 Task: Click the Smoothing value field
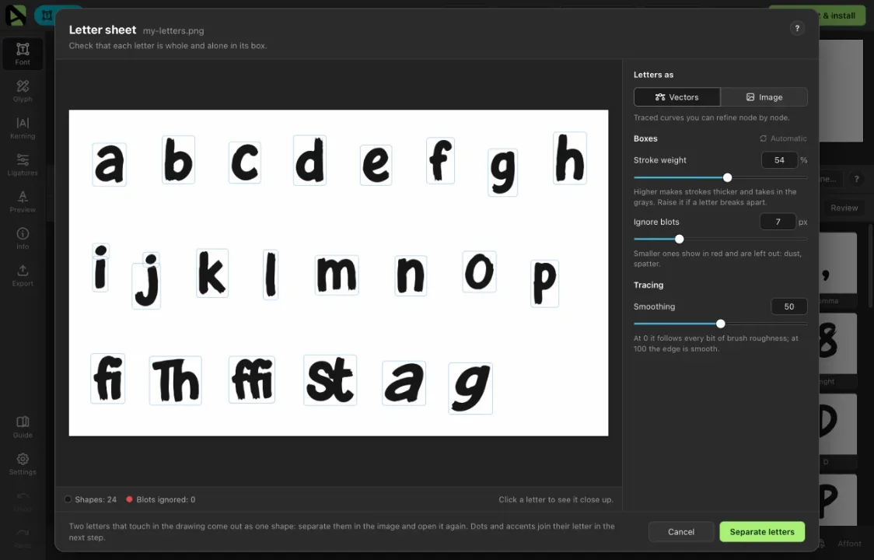[788, 306]
